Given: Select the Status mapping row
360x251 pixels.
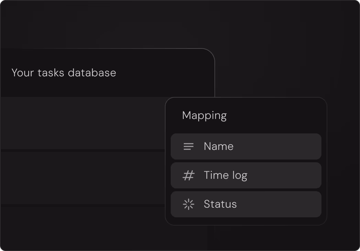Looking at the screenshot, I should point(246,204).
